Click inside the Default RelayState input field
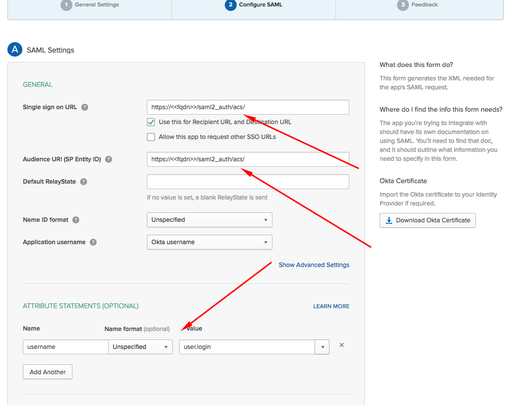Screen dimensions: 530x405 (248, 182)
